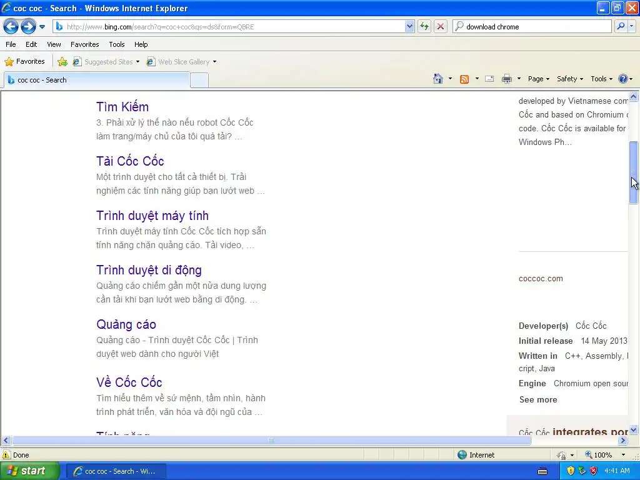Click the vertical scrollbar up arrow
Screen dimensions: 640x480
[634, 97]
